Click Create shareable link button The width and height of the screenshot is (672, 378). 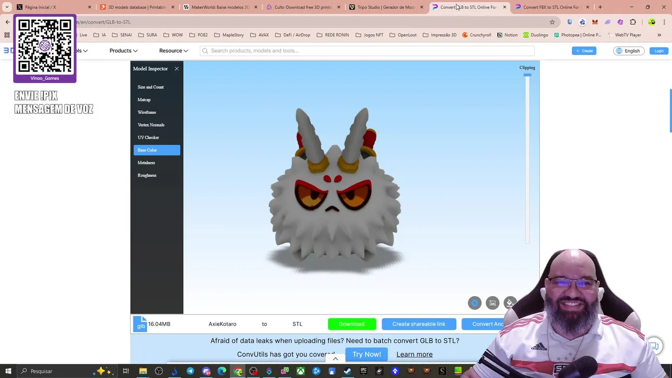pyautogui.click(x=418, y=324)
